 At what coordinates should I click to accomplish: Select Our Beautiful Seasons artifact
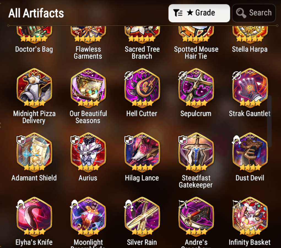pyautogui.click(x=88, y=88)
